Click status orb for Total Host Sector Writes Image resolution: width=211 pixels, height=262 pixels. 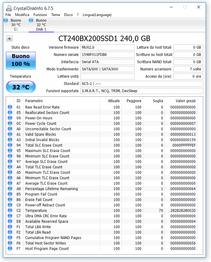coord(10,243)
